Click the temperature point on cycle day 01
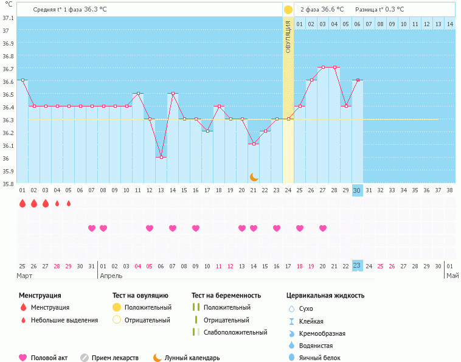The image size is (461, 362). 23,80
